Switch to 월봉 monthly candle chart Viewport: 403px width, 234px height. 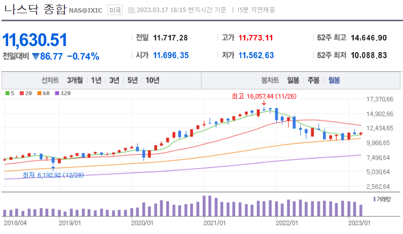click(334, 80)
